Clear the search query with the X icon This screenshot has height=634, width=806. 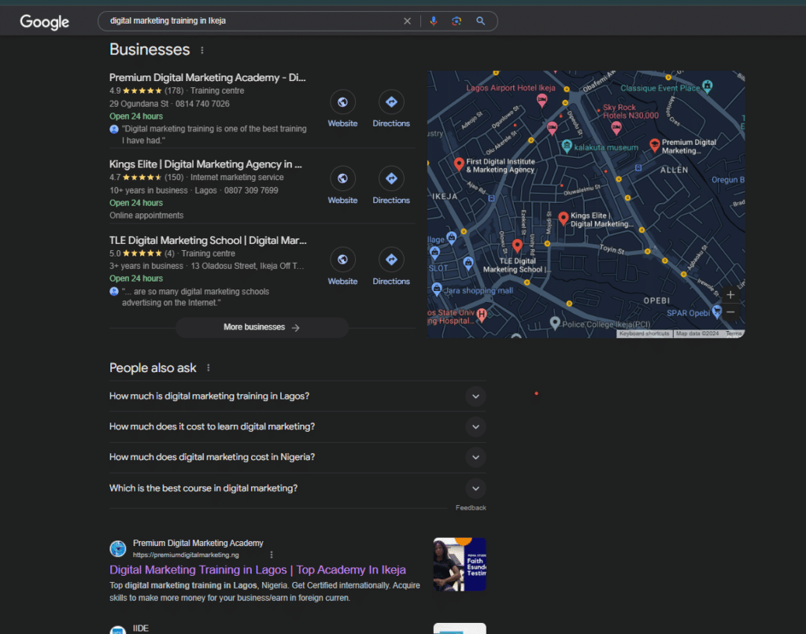tap(407, 21)
